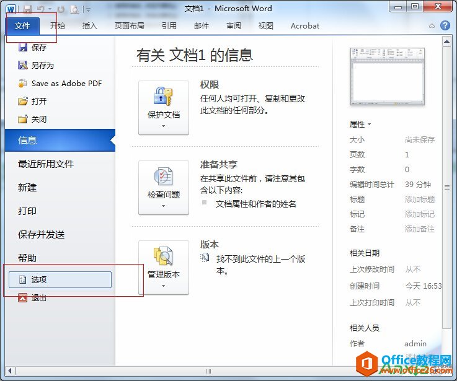Select the 信息 (Info) section

(x=60, y=141)
